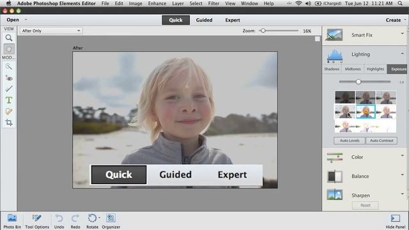Viewport: 409px width, 230px height.
Task: Expand the Sharpen section
Action: [402, 194]
